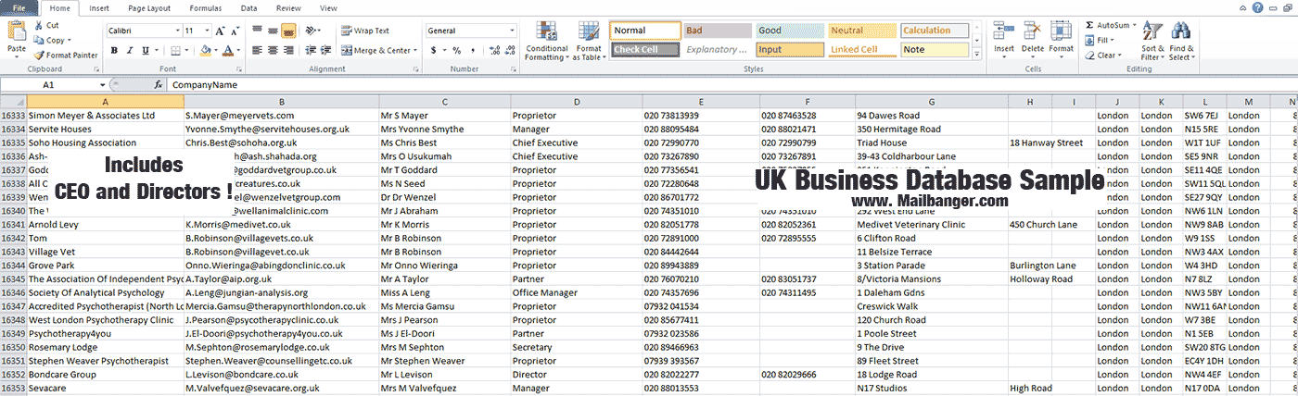Toggle Italic formatting
This screenshot has height=396, width=1298.
tap(131, 50)
